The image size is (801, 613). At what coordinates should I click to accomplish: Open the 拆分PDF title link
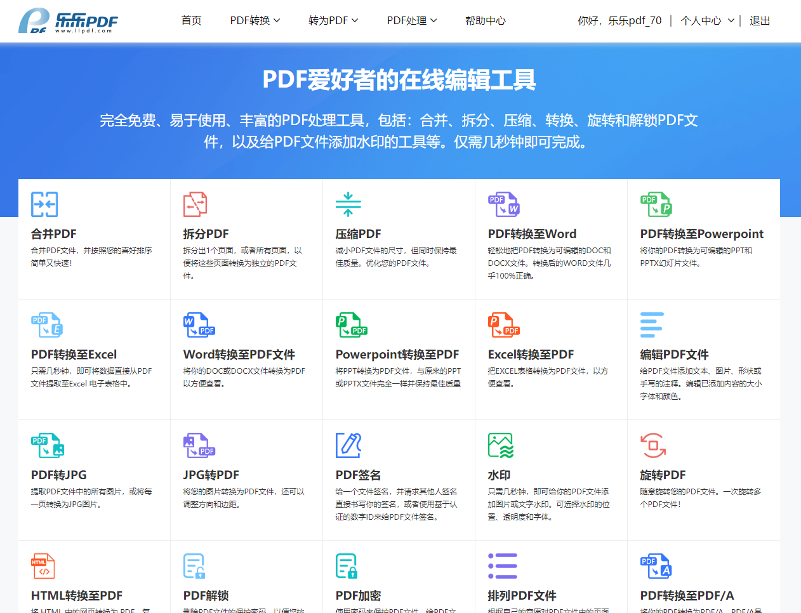pos(206,234)
